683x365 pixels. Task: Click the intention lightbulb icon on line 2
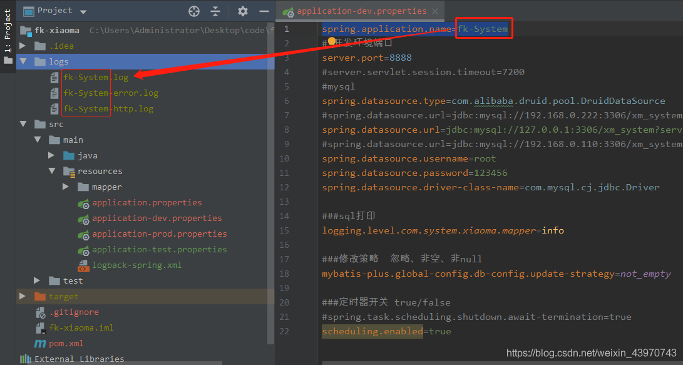click(x=331, y=41)
